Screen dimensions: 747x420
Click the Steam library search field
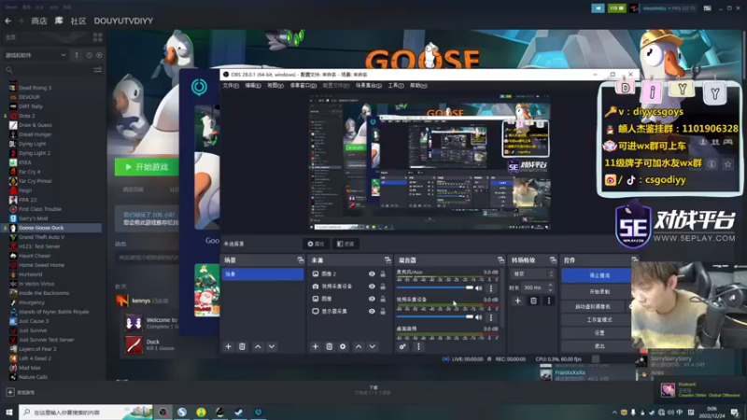coord(48,70)
